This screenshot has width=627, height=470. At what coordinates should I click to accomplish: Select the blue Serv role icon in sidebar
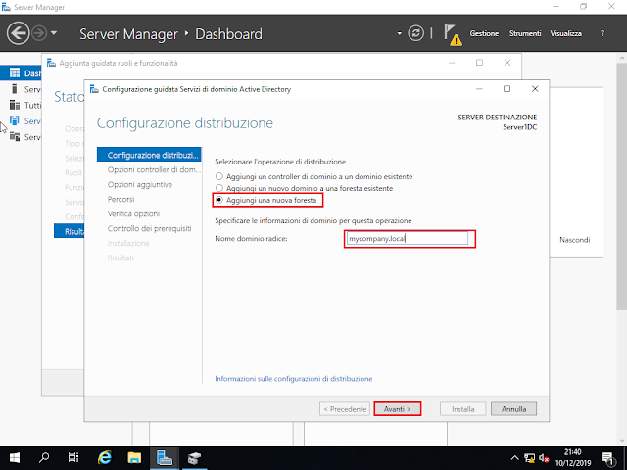coord(15,120)
